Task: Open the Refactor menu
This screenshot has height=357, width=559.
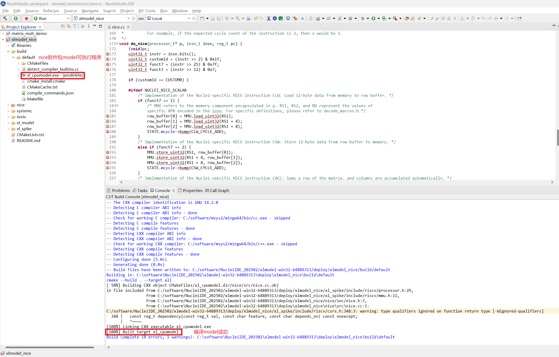Action: [x=51, y=11]
